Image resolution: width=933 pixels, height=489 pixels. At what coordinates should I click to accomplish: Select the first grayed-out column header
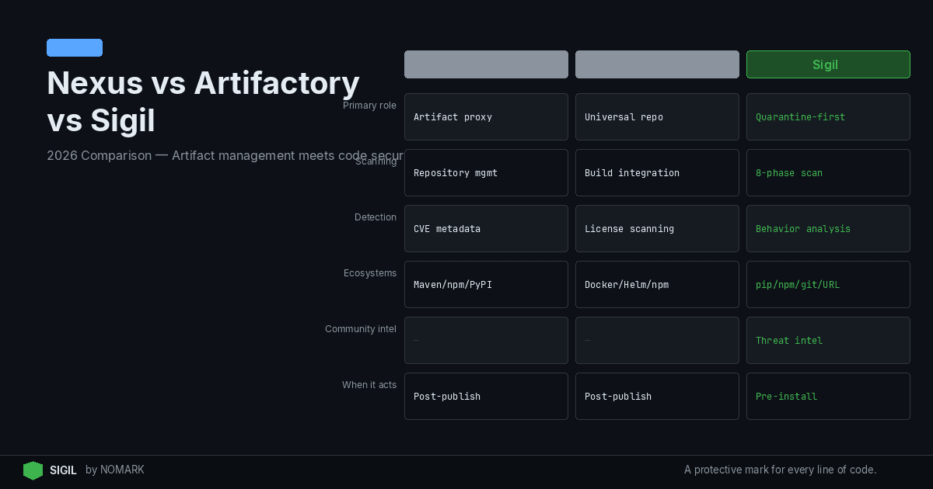[x=486, y=64]
